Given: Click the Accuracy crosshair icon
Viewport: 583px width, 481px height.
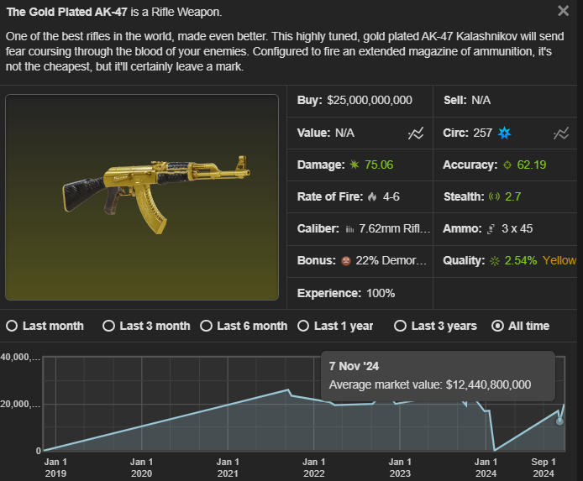Looking at the screenshot, I should (507, 165).
